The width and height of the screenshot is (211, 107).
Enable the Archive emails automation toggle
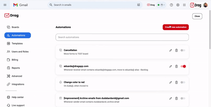(x=183, y=98)
